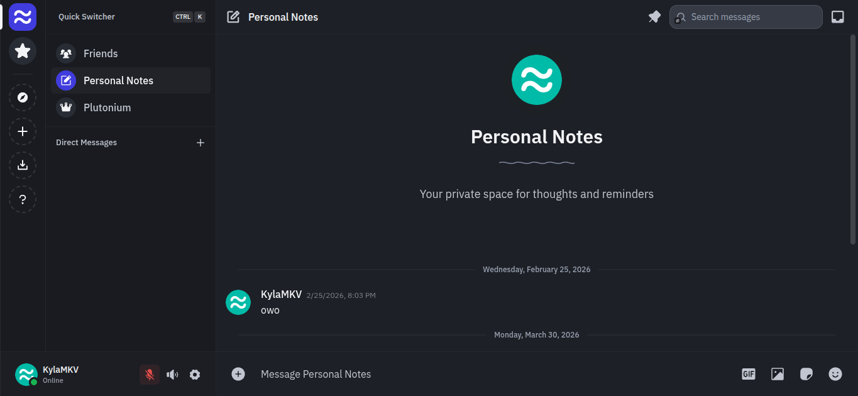Unmute the microphone

(150, 375)
